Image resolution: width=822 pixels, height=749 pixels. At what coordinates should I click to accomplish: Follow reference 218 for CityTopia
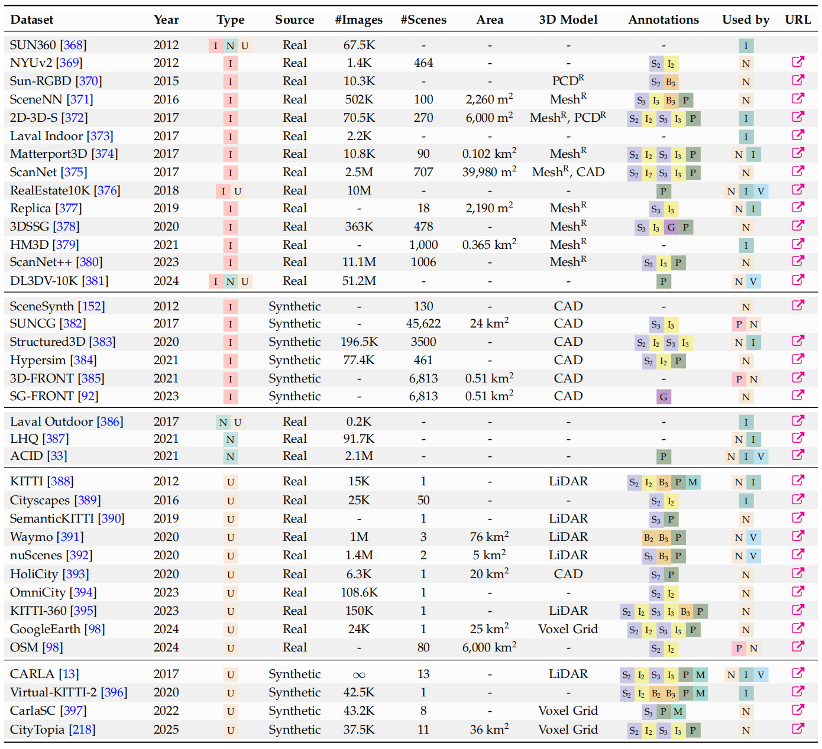point(82,729)
